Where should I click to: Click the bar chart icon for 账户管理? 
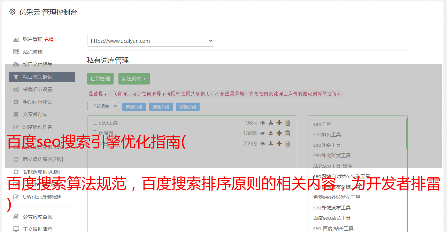[x=16, y=39]
